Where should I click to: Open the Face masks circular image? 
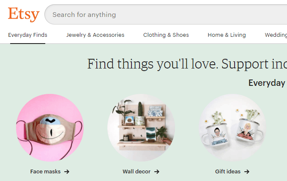click(x=50, y=128)
